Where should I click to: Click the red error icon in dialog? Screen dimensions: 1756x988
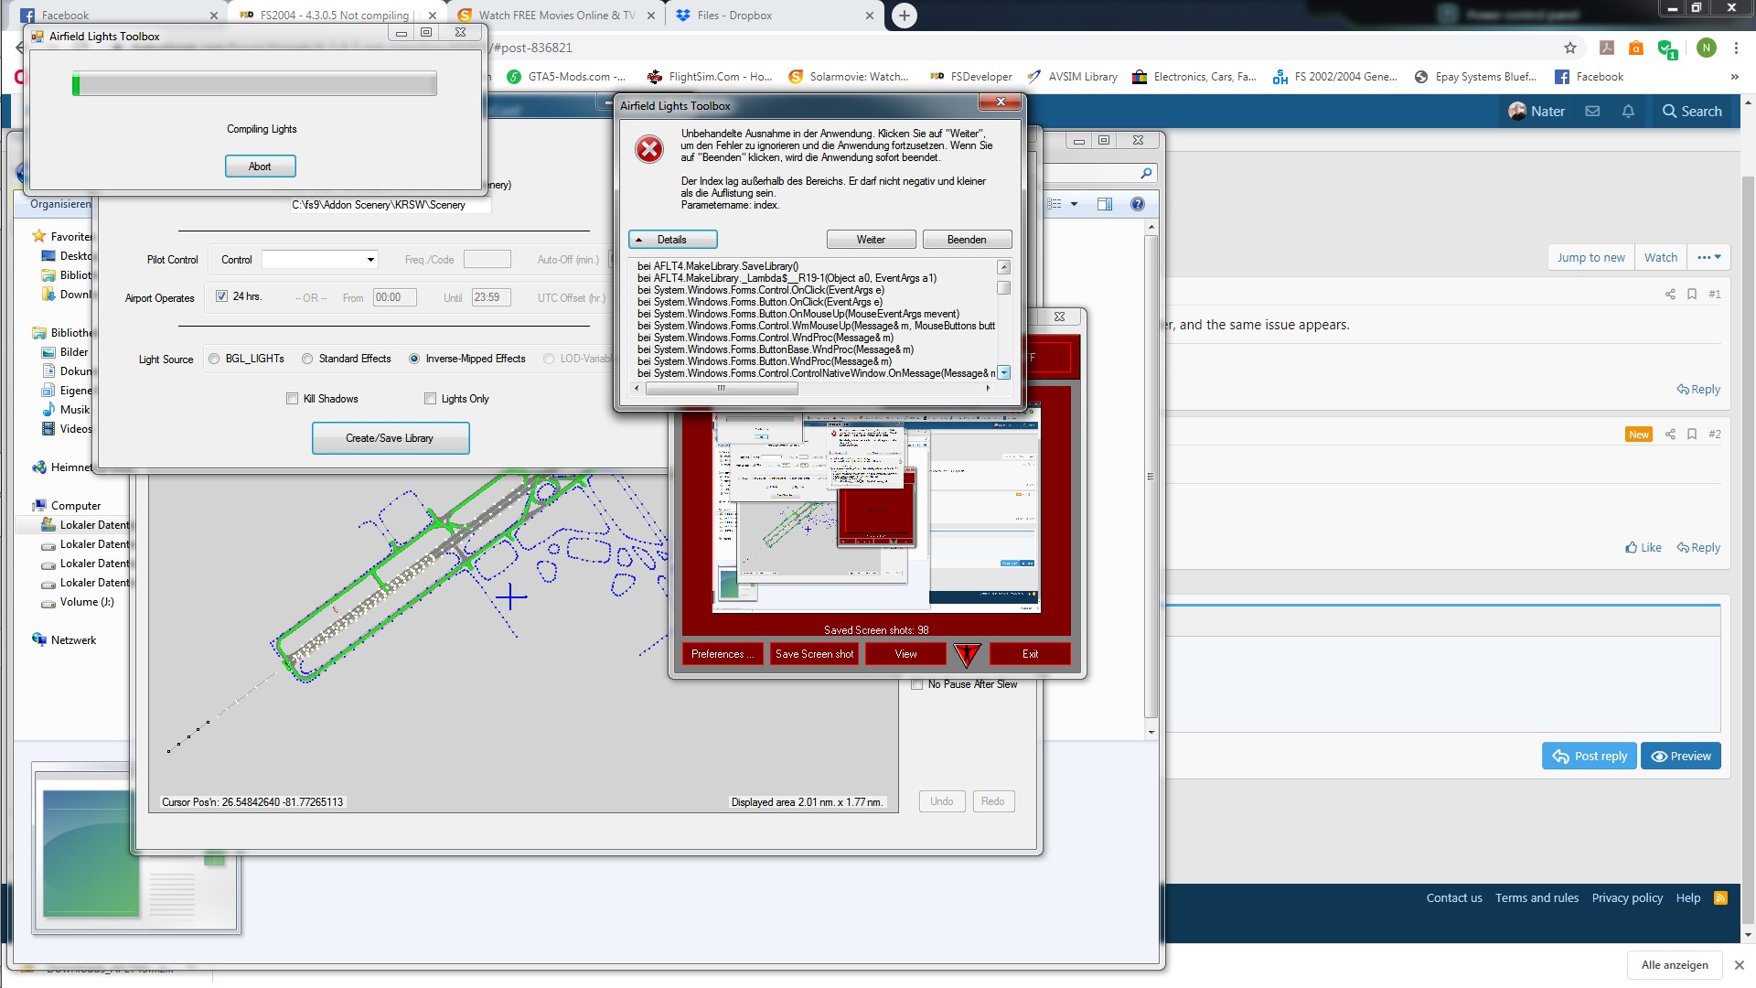point(649,149)
